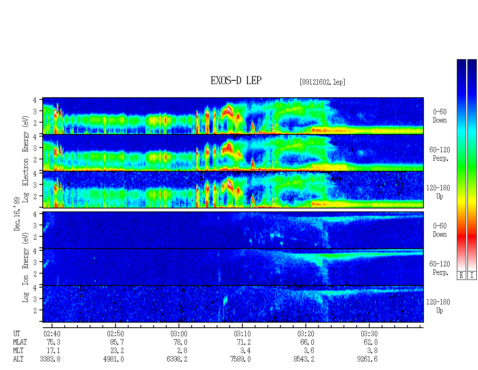
Task: Click the 03:10 UT tick label
Action: click(x=242, y=334)
